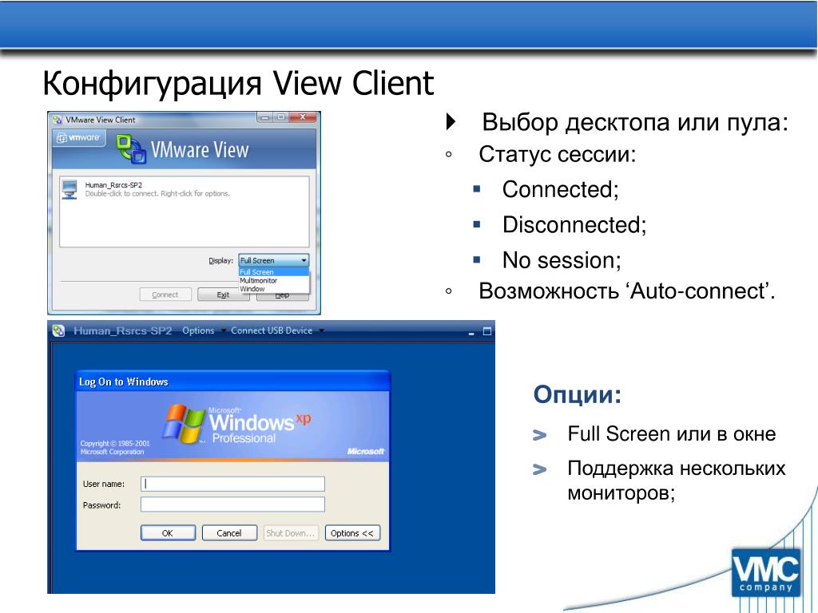818x613 pixels.
Task: Click the Human_Rsrcs-SP2 toolbar icon
Action: [58, 330]
